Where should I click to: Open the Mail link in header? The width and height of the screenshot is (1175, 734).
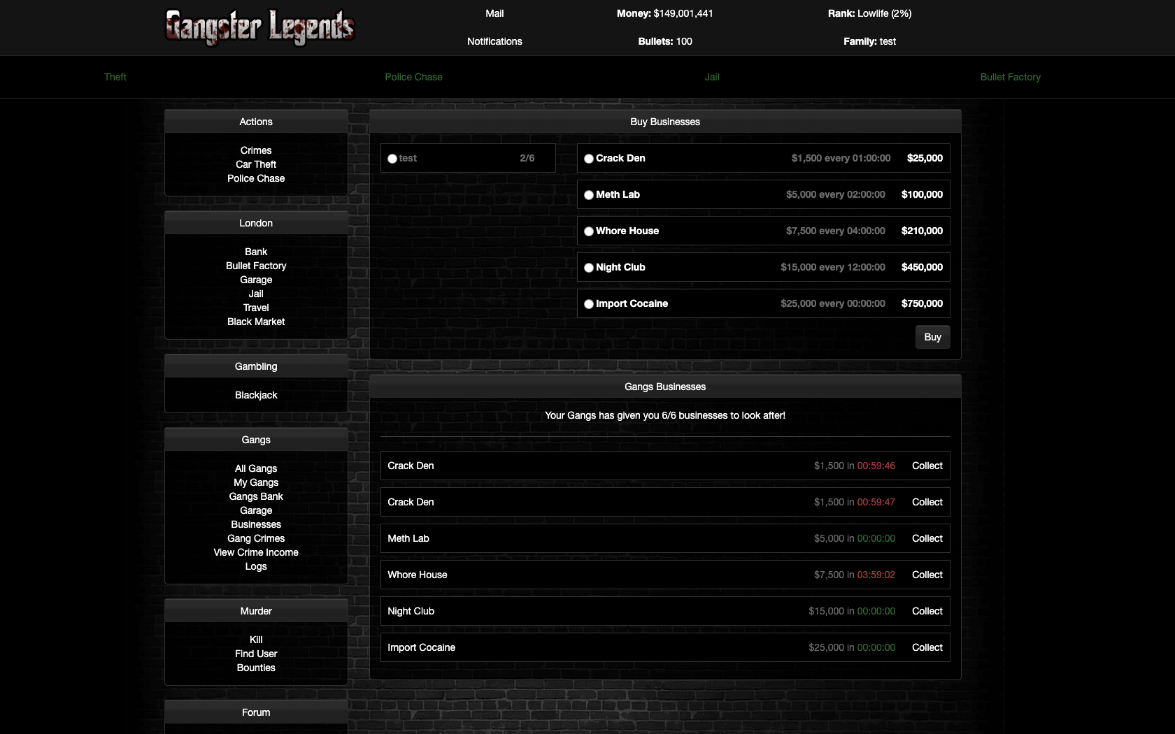(494, 13)
